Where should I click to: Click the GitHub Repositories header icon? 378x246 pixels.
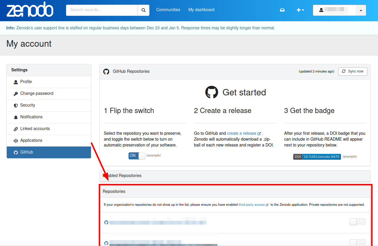coord(106,72)
